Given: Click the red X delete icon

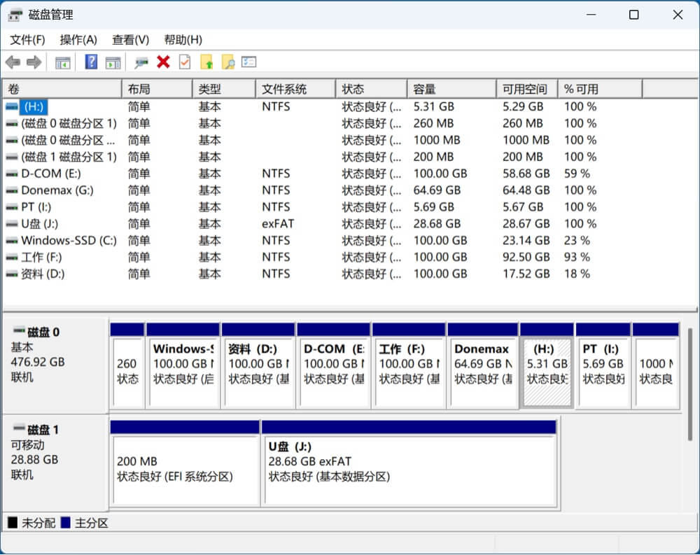Looking at the screenshot, I should click(x=163, y=62).
